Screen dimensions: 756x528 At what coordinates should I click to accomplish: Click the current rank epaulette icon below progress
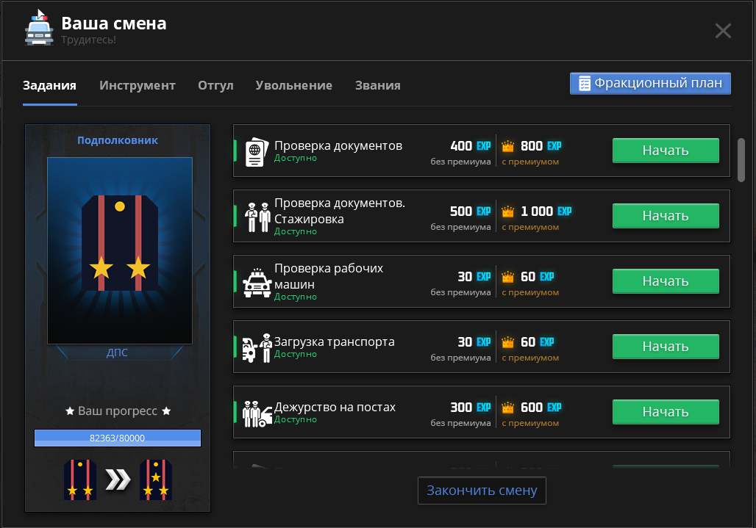click(80, 480)
